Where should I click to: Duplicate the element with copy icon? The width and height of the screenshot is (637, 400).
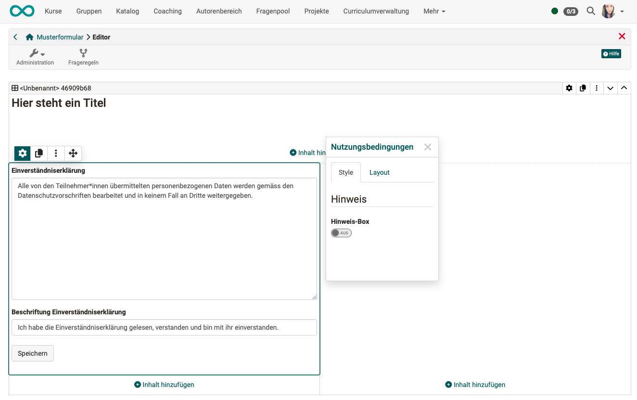[39, 153]
